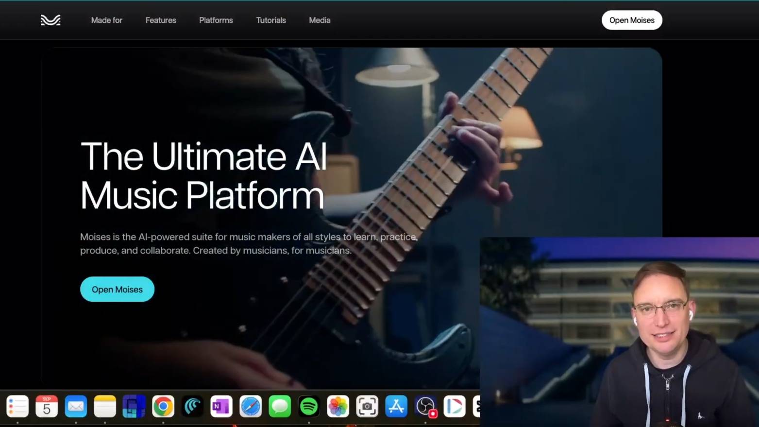The width and height of the screenshot is (759, 427).
Task: Open OBS Studio from the dock
Action: (425, 406)
